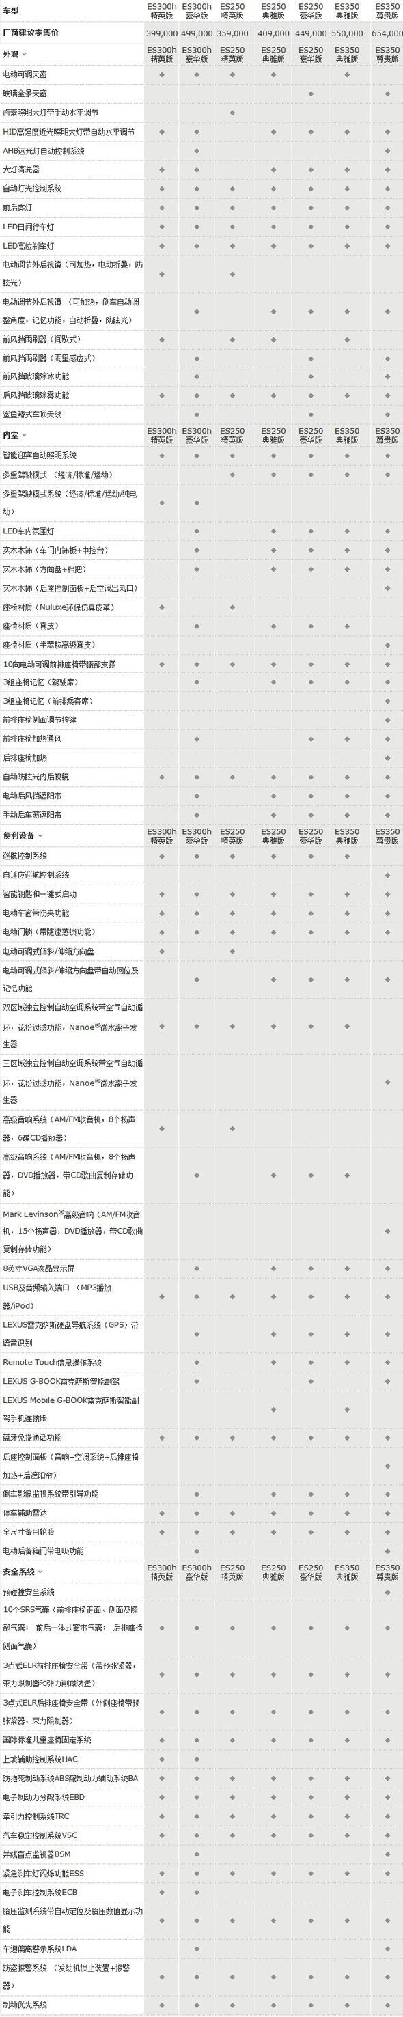Click the 车型 header label
The width and height of the screenshot is (403, 2017).
[x=11, y=11]
